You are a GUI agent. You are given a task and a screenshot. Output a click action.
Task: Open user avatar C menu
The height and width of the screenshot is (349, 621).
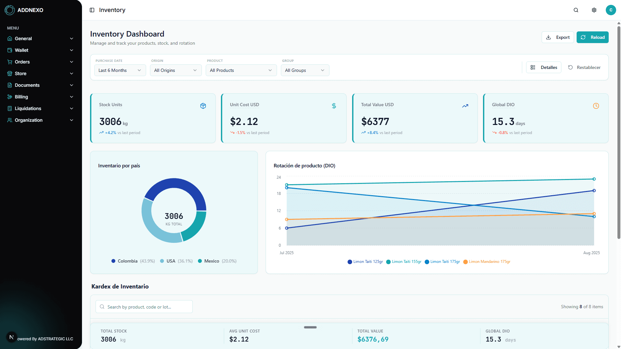[611, 10]
